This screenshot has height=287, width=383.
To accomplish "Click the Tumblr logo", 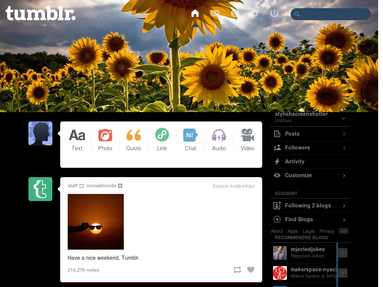I will [40, 13].
